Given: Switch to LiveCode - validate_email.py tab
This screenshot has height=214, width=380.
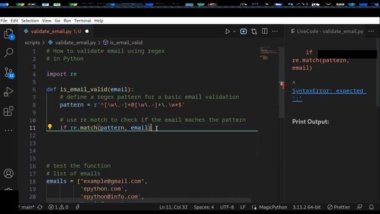Looking at the screenshot, I should coord(327,32).
